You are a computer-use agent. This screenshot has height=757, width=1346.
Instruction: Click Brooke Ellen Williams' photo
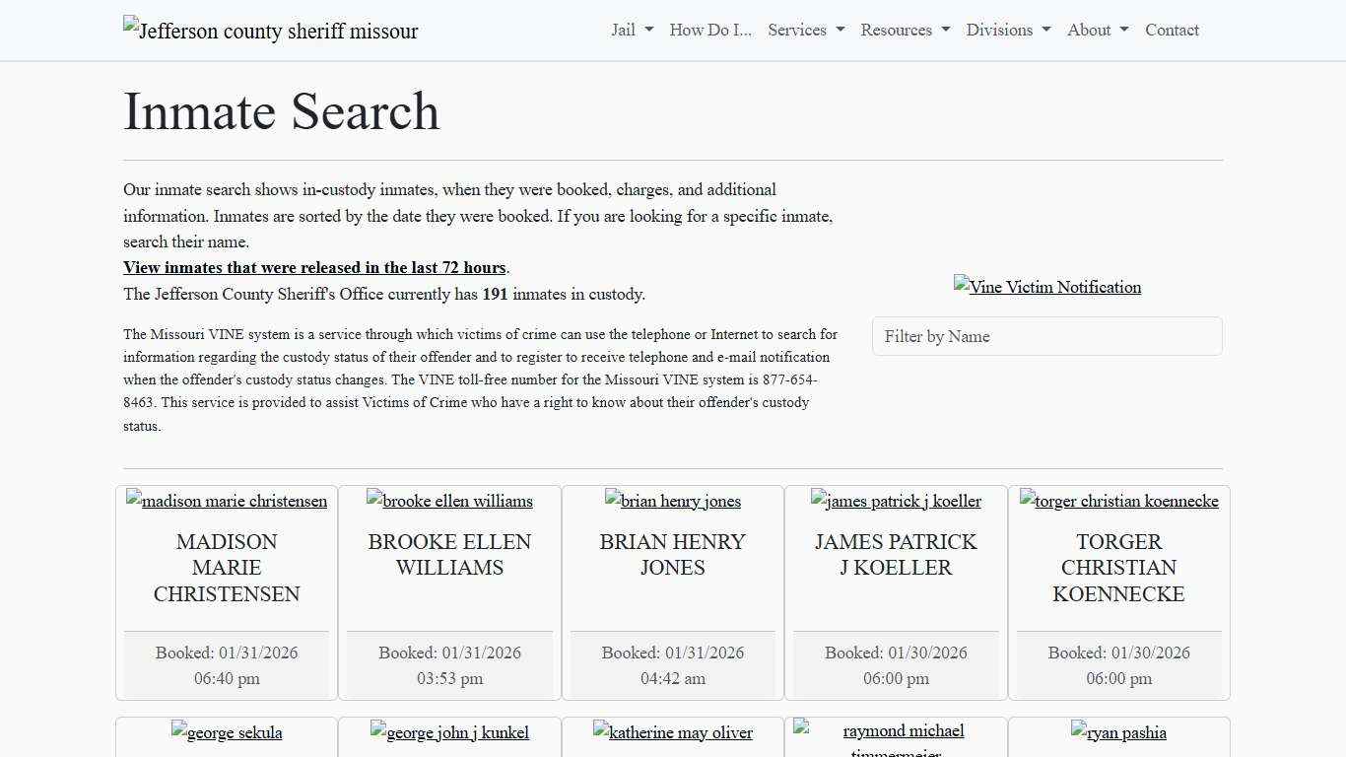(449, 501)
